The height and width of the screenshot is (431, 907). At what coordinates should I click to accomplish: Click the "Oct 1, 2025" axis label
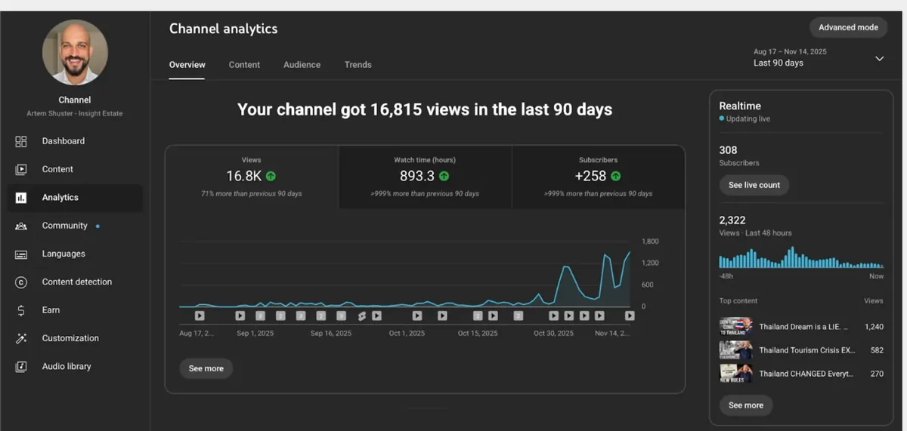(x=407, y=333)
